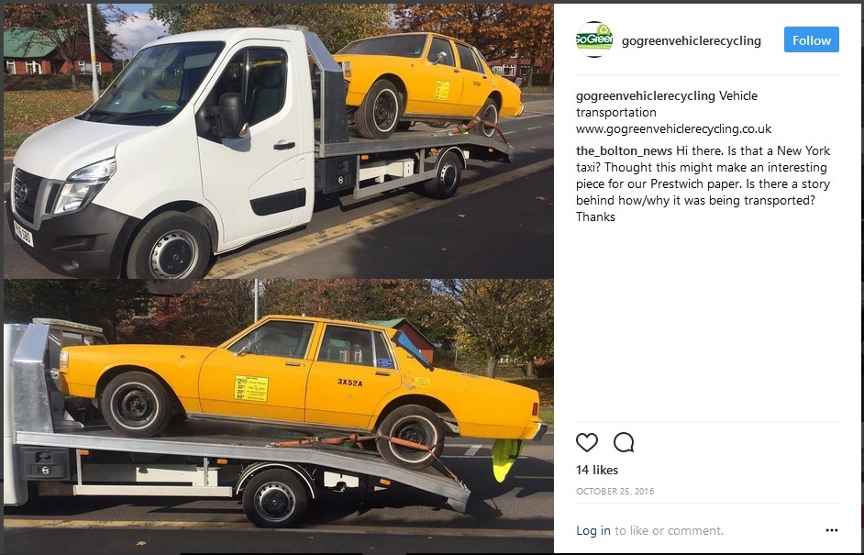Click the Log in link

[x=593, y=530]
